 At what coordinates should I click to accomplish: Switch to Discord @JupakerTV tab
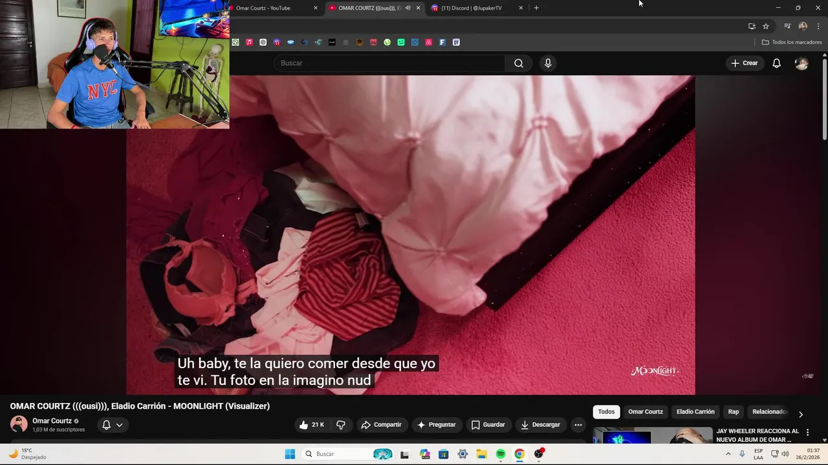476,8
